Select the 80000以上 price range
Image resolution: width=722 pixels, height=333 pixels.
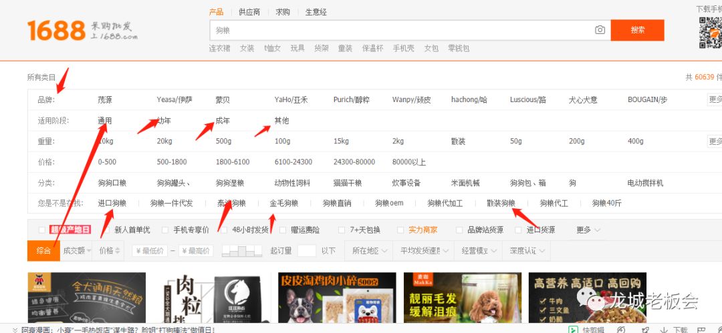[x=409, y=162]
